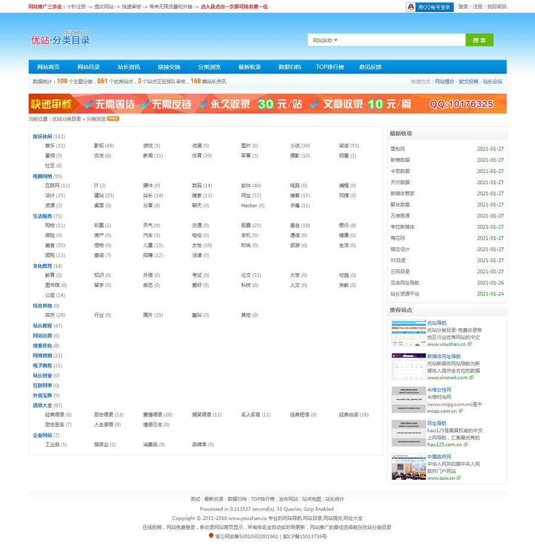Viewport: 535px width, 545px height.
Task: Open the 网站目录 navigation tab
Action: 89,67
